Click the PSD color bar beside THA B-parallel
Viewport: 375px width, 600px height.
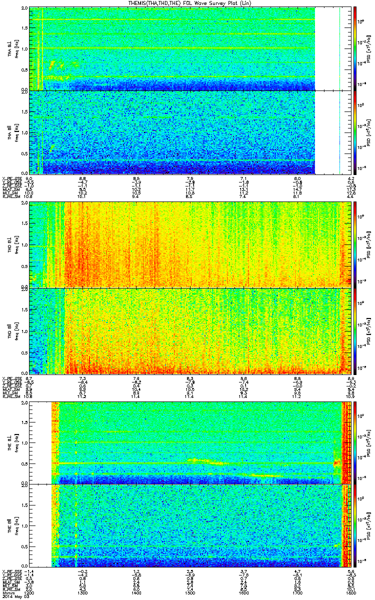(355, 131)
